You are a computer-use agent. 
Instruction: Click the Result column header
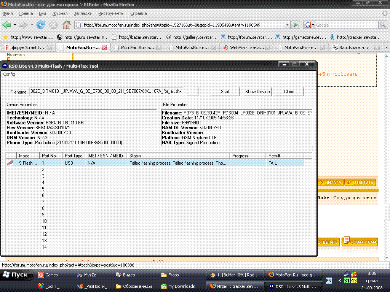tap(285, 156)
